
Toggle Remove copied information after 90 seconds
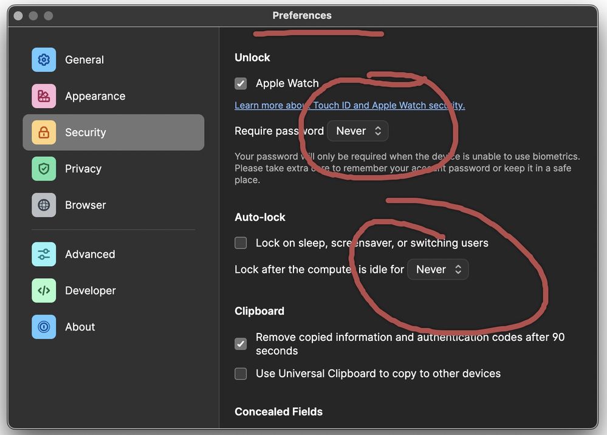click(241, 344)
